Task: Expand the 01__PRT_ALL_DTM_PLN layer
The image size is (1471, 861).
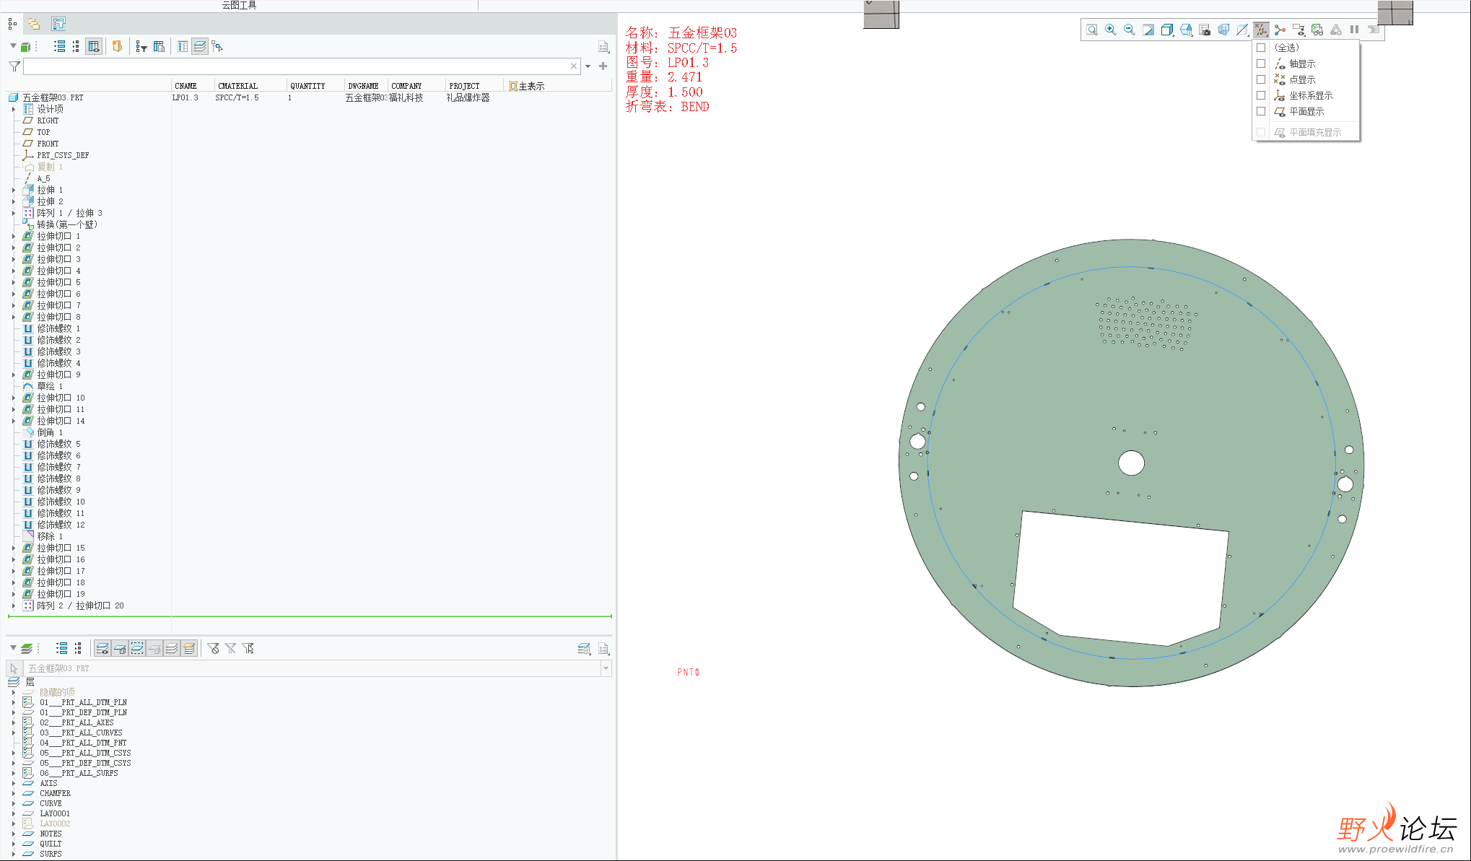Action: (13, 702)
